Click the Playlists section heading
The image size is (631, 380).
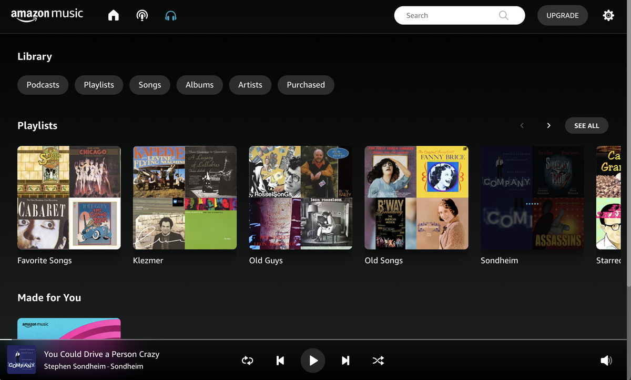point(37,126)
